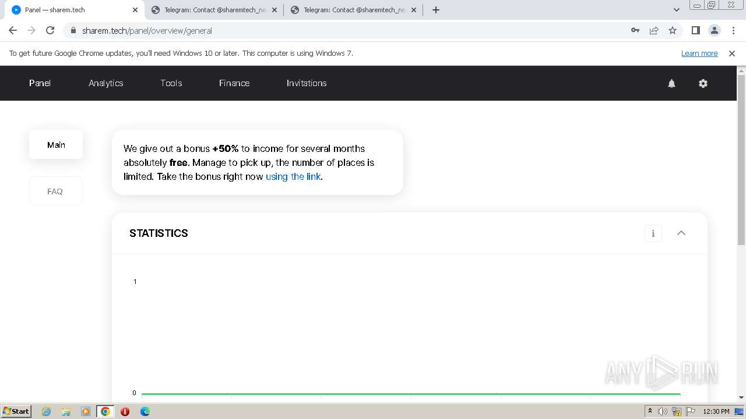
Task: Click the share page icon
Action: [x=654, y=30]
